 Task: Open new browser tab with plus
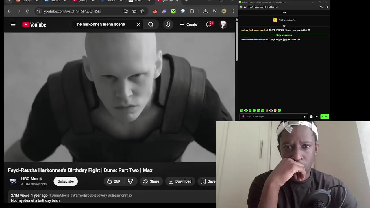[186, 1]
